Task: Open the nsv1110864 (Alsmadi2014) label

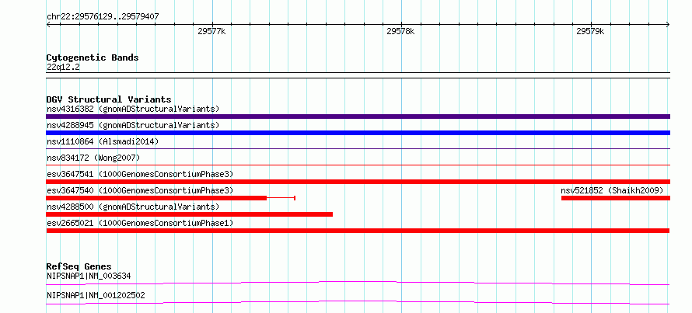Action: click(x=103, y=141)
